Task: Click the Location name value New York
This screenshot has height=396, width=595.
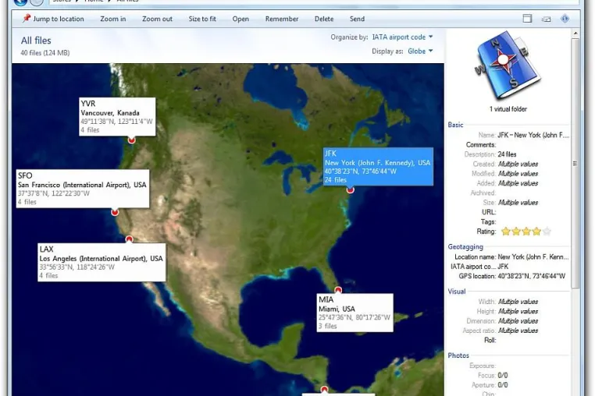Action: pos(533,257)
